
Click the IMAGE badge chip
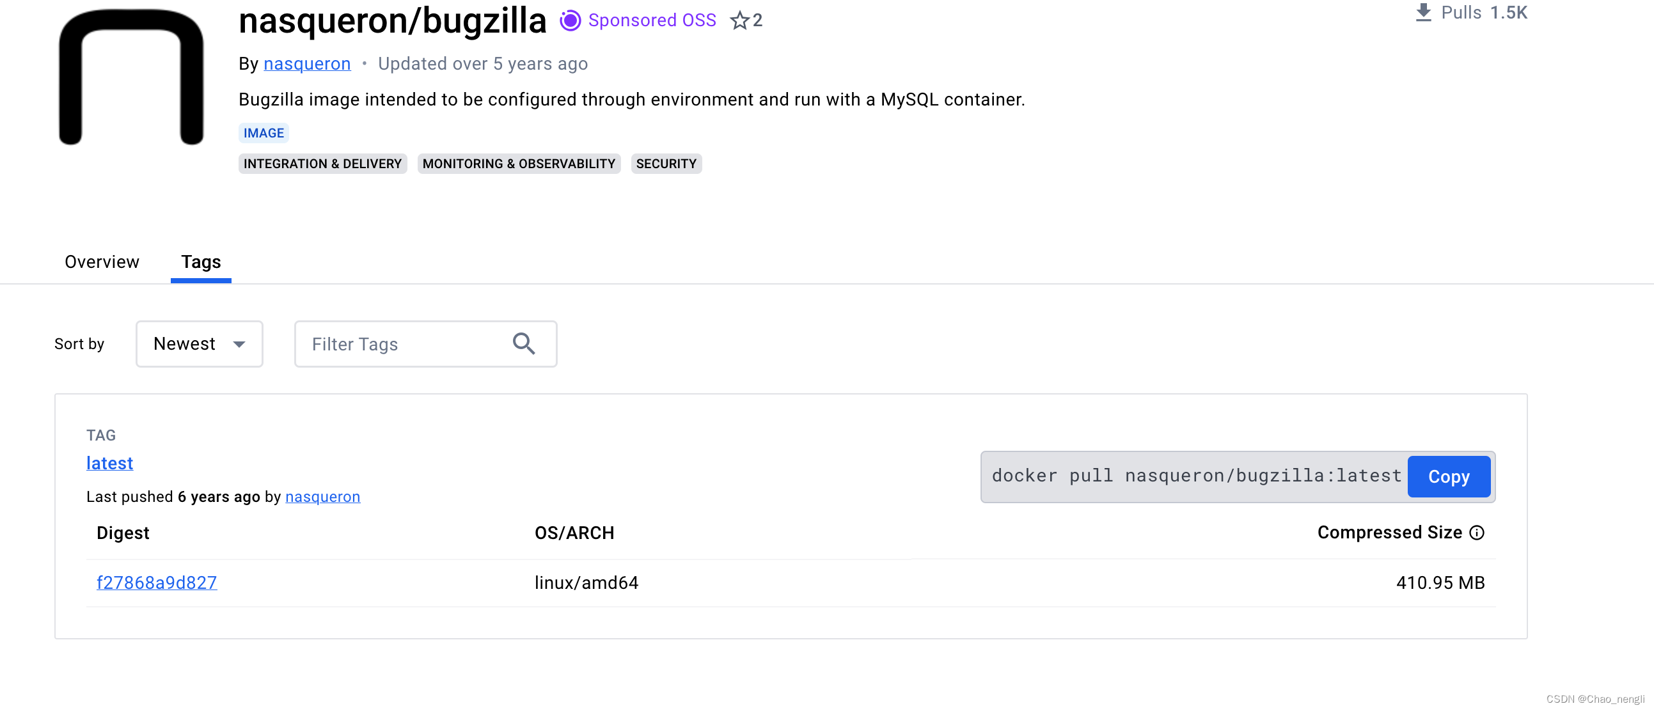(264, 133)
